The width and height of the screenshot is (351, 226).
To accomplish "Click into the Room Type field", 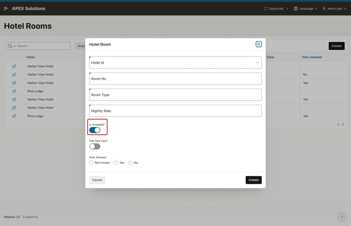I will pyautogui.click(x=175, y=94).
